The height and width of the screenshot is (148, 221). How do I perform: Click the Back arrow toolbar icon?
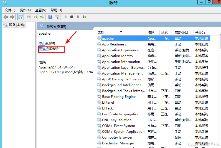point(6,17)
